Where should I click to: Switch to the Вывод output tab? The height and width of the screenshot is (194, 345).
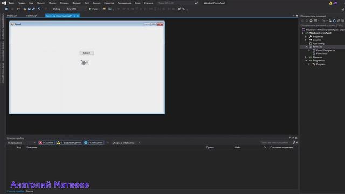pos(30,191)
